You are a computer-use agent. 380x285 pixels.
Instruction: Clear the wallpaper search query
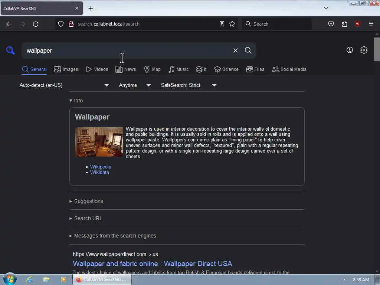[x=235, y=50]
